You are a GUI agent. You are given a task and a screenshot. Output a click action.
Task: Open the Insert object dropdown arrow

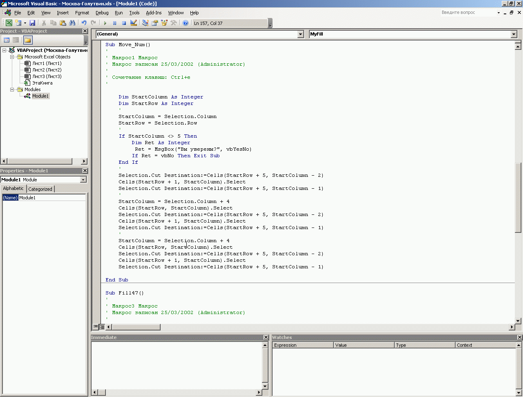(25, 23)
